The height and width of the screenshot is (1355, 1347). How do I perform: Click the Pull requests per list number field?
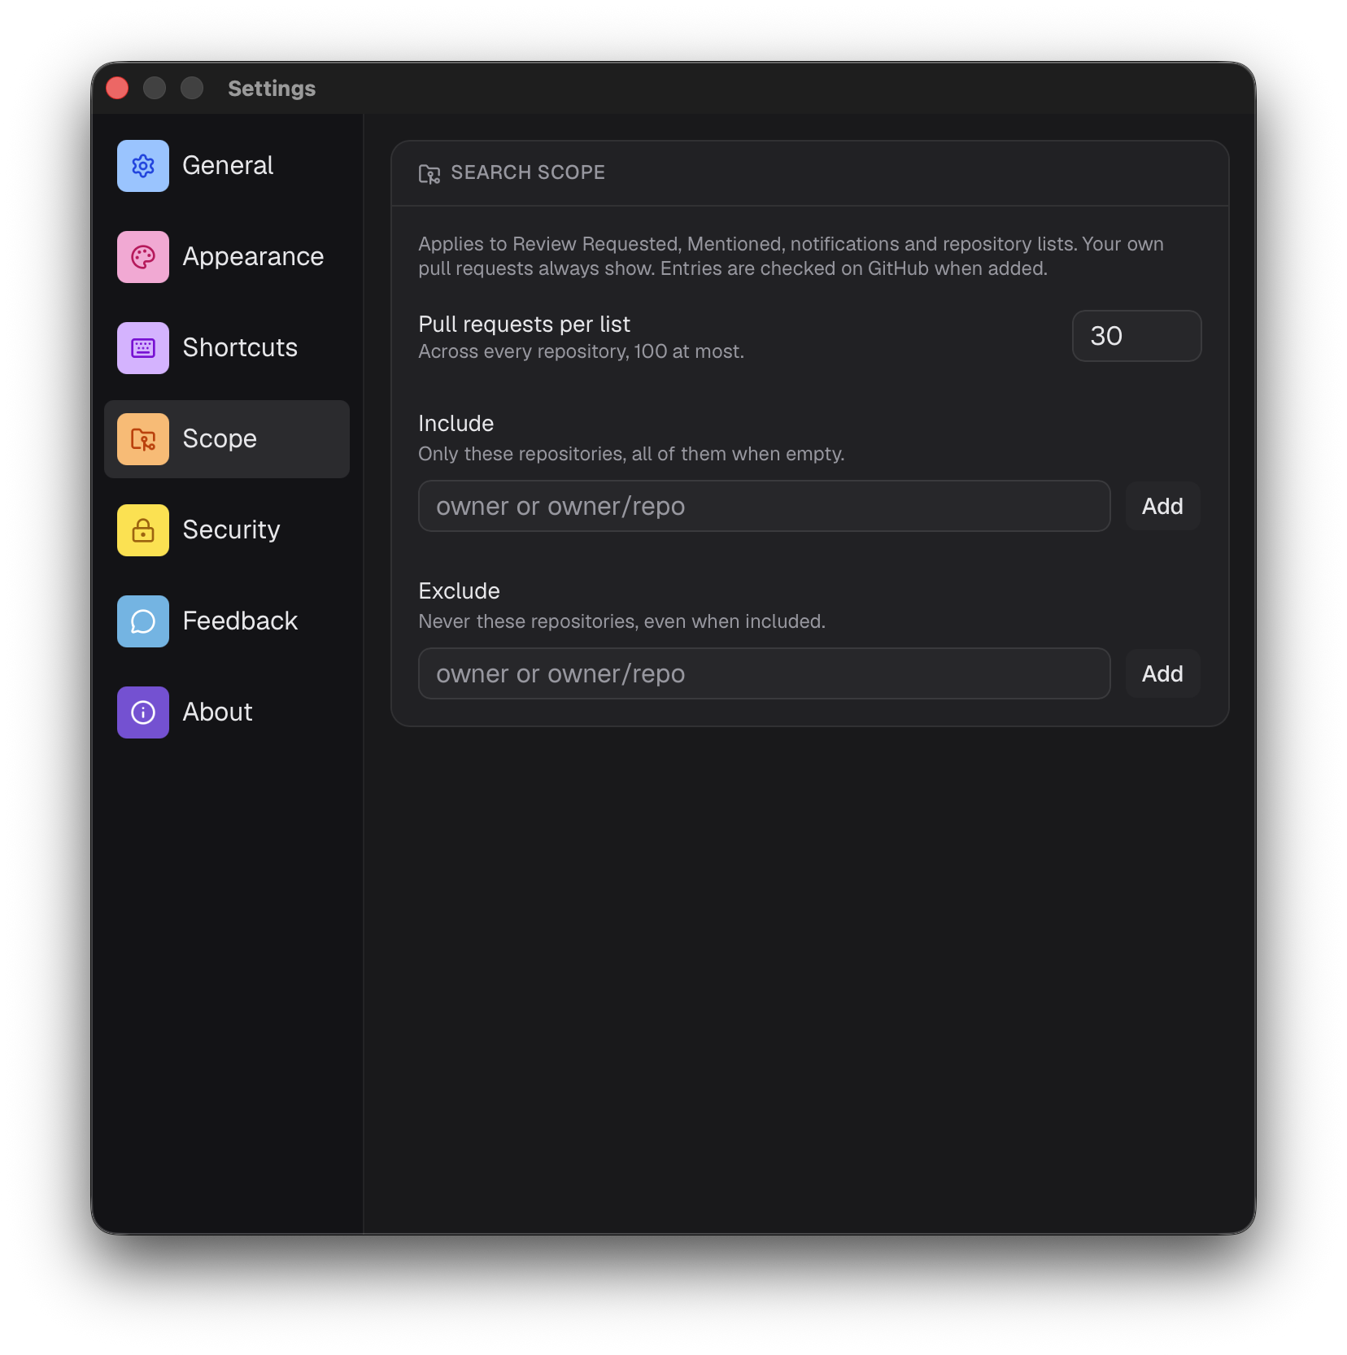(1136, 336)
